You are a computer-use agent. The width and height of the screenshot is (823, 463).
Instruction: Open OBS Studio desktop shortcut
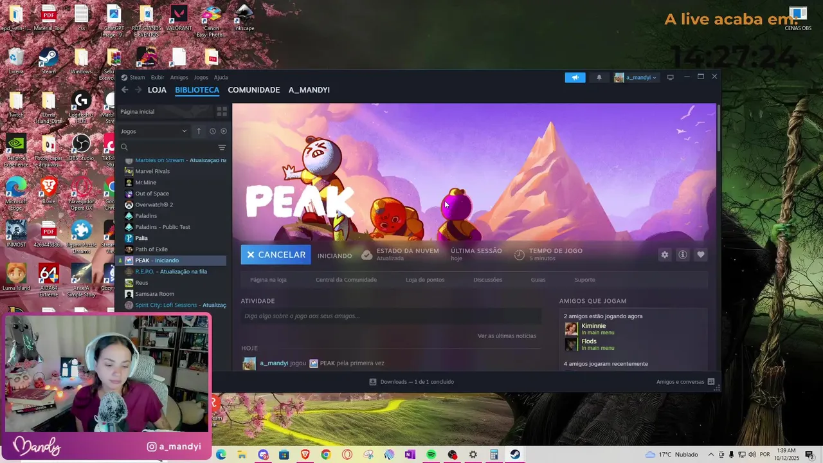pos(81,147)
